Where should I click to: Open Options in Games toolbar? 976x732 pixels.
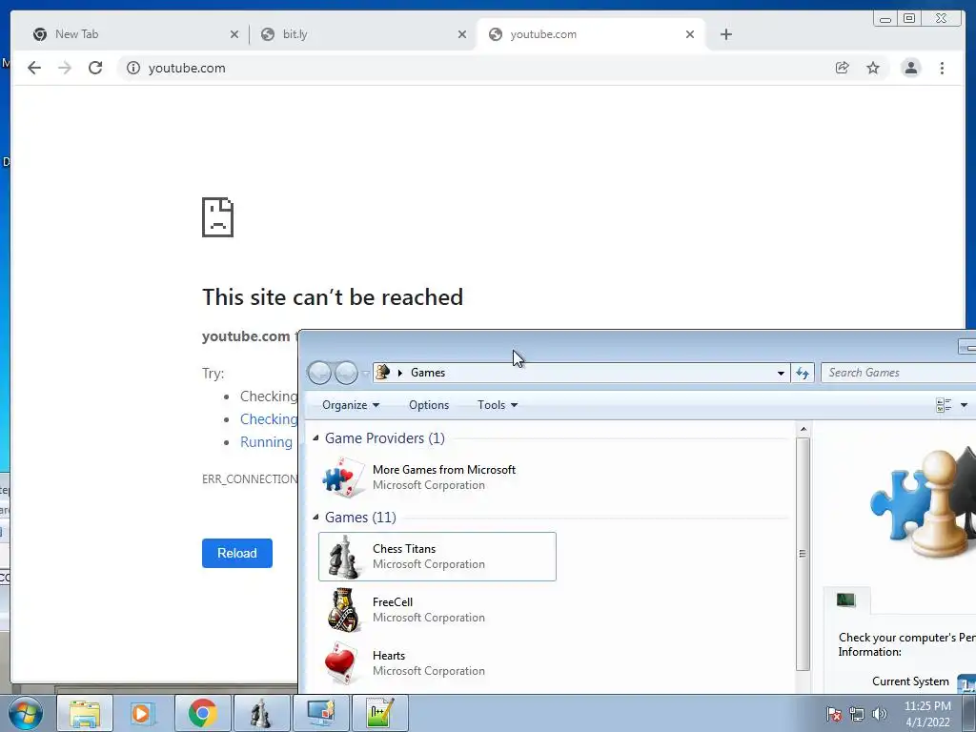coord(429,404)
